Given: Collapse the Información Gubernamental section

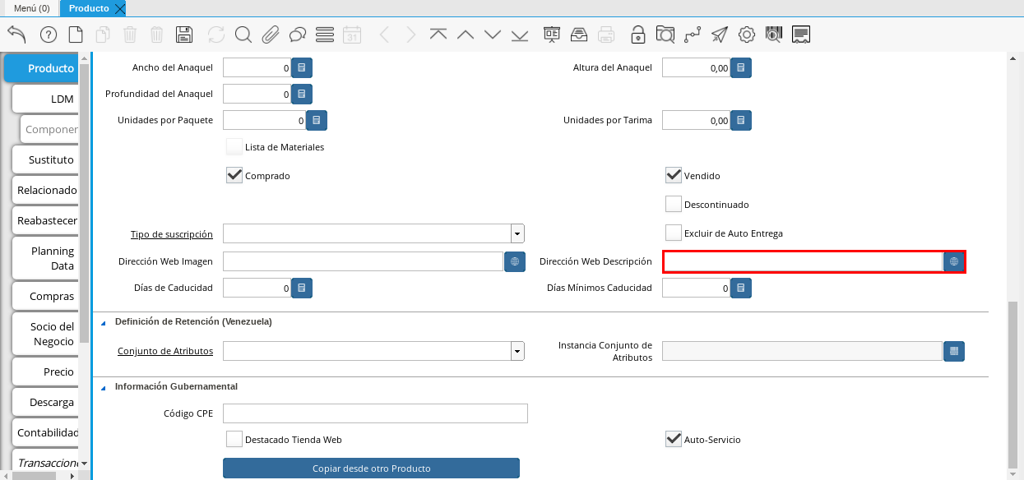Looking at the screenshot, I should click(x=104, y=386).
